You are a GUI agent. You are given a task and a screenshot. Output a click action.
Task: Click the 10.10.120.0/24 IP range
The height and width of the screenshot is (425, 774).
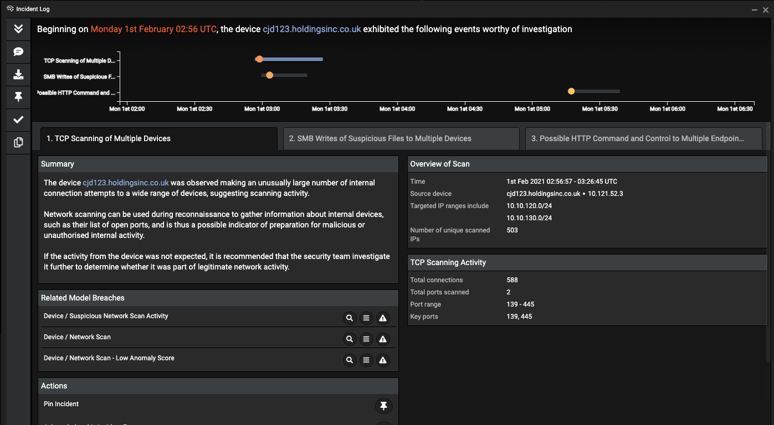click(x=529, y=206)
